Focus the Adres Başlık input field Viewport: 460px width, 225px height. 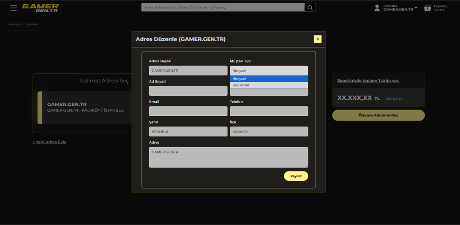188,71
